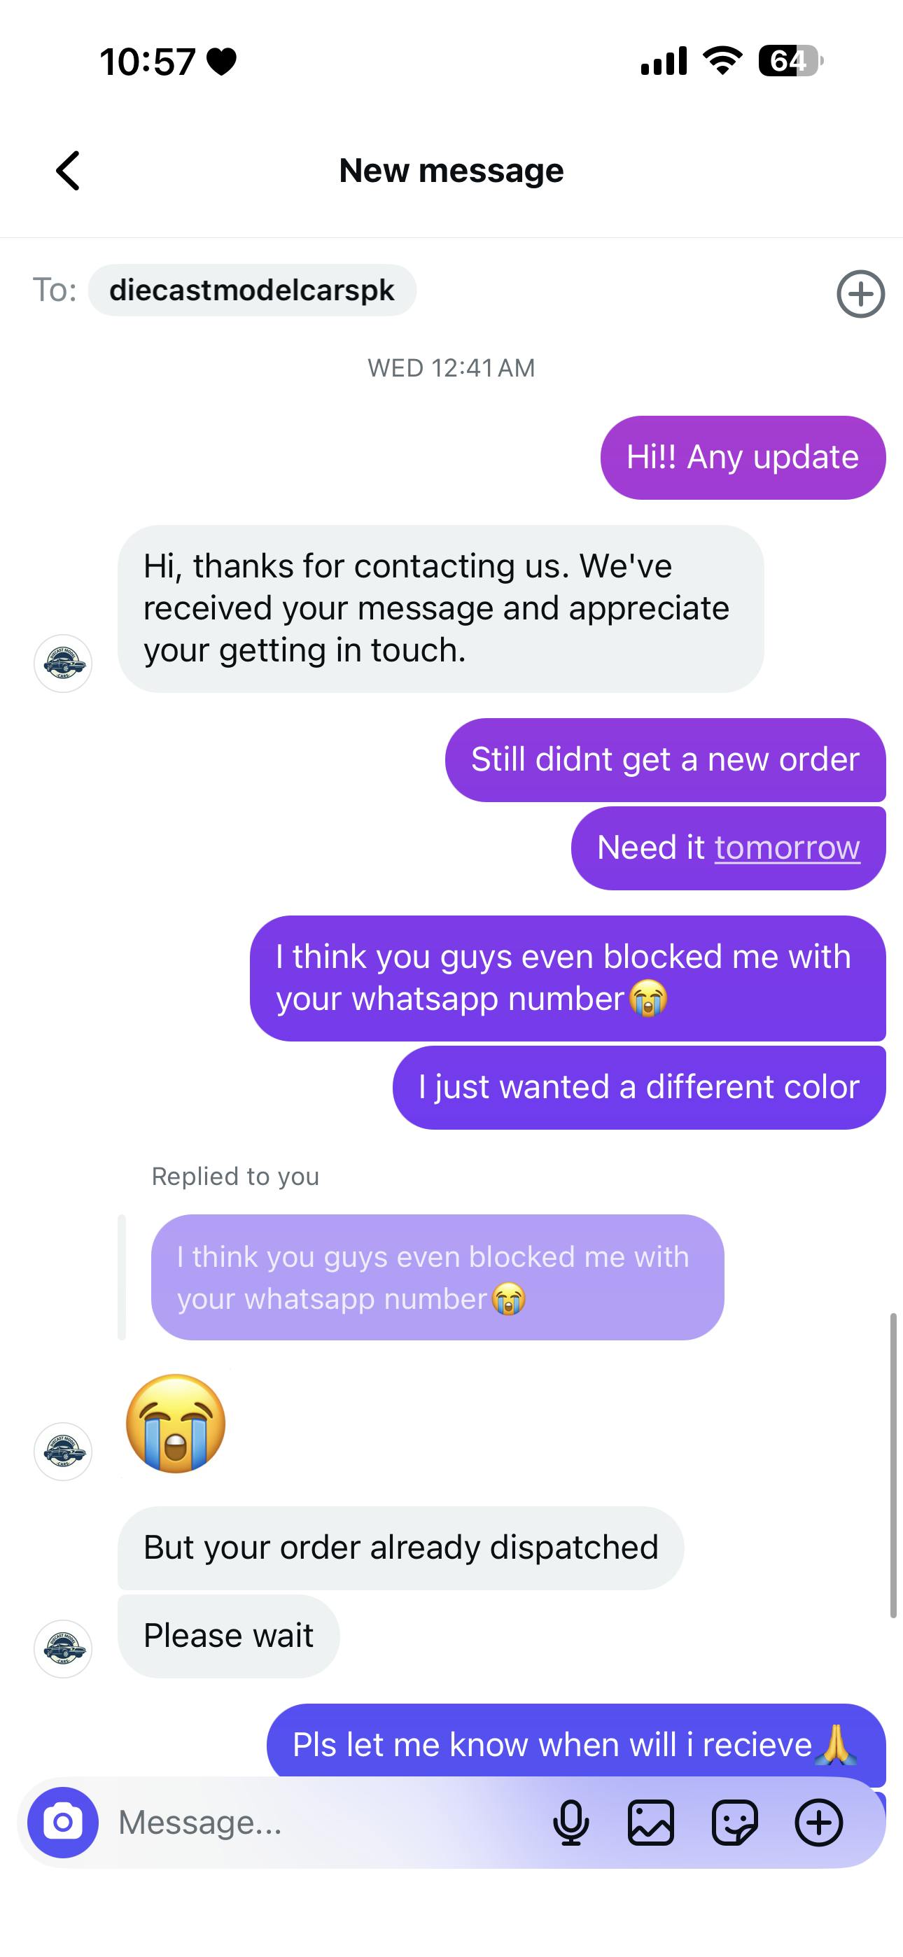Tap the large crying emoji message

(x=176, y=1423)
